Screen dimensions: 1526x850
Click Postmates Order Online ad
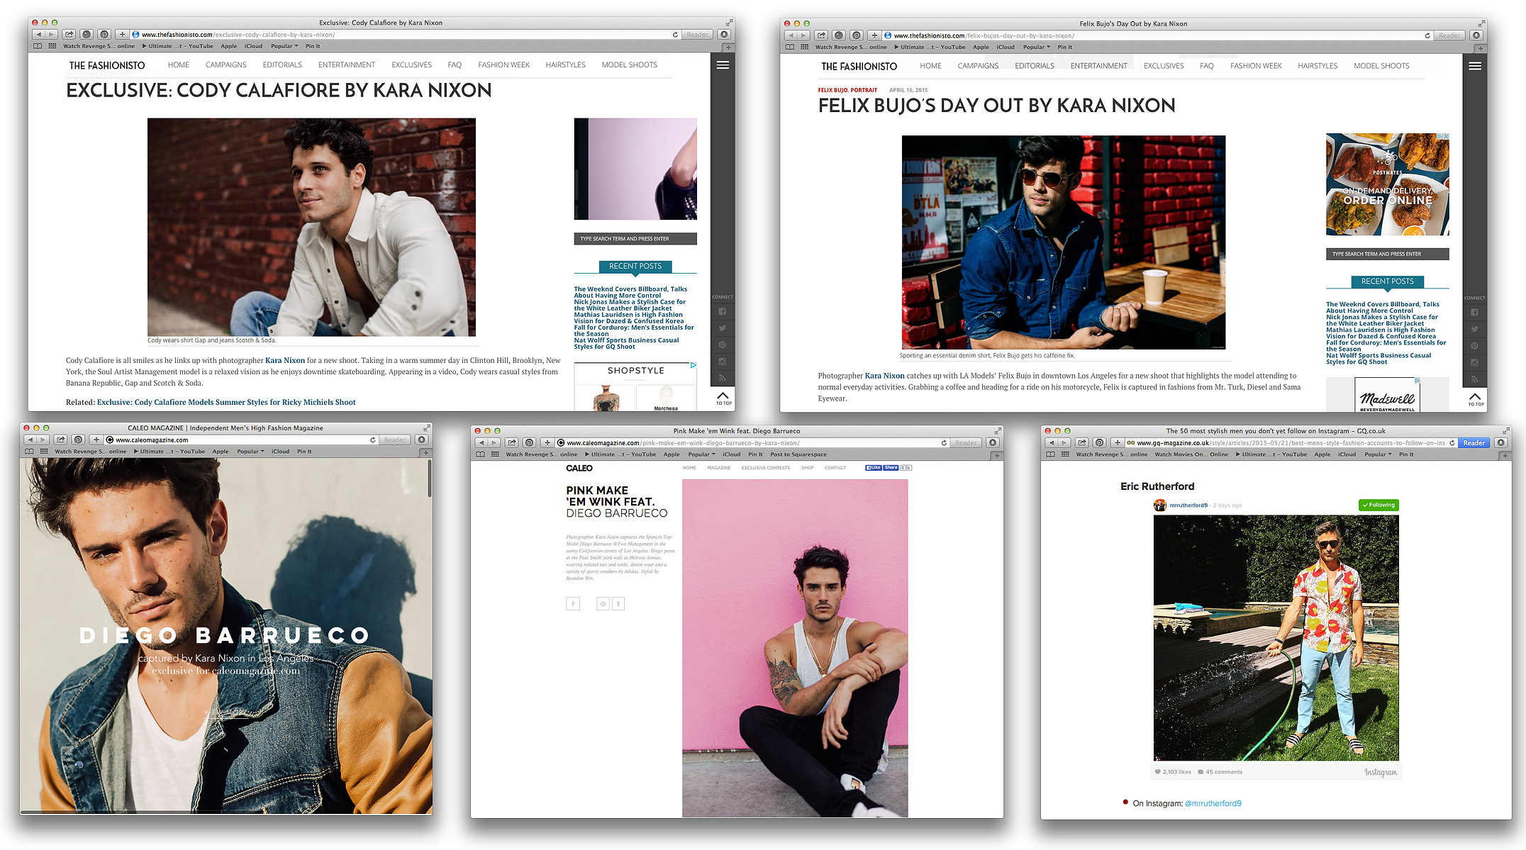[1387, 184]
